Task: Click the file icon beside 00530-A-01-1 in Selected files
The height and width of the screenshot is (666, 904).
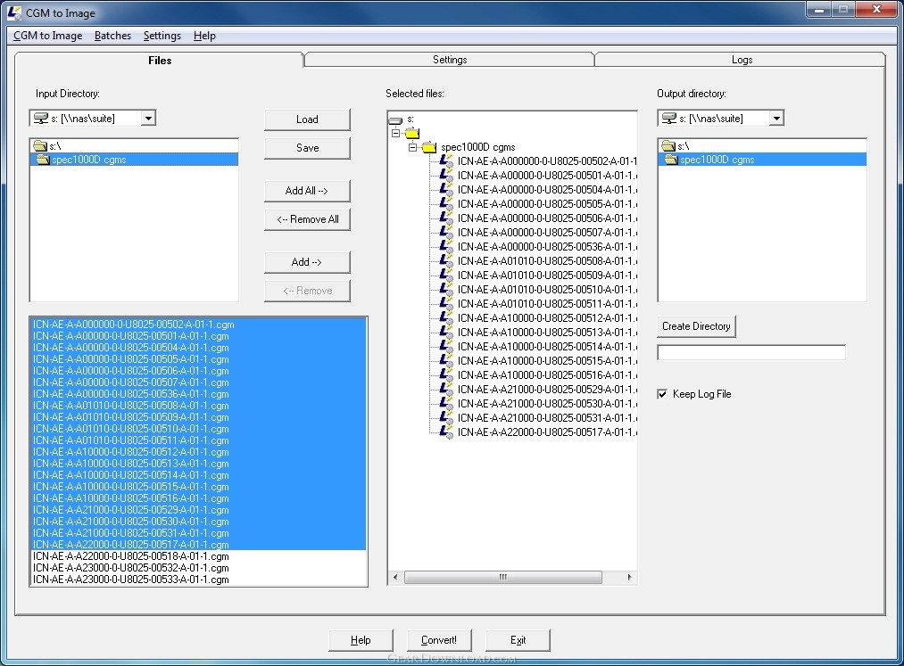Action: [x=446, y=404]
